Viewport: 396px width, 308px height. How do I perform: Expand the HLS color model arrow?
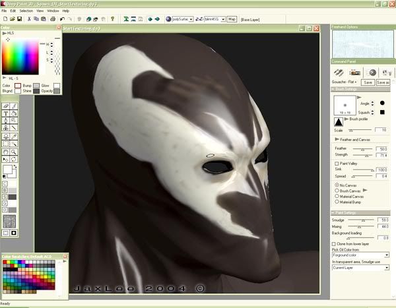coord(5,34)
